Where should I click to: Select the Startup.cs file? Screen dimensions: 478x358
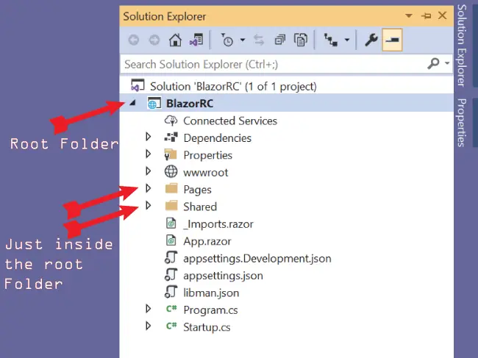pos(207,328)
